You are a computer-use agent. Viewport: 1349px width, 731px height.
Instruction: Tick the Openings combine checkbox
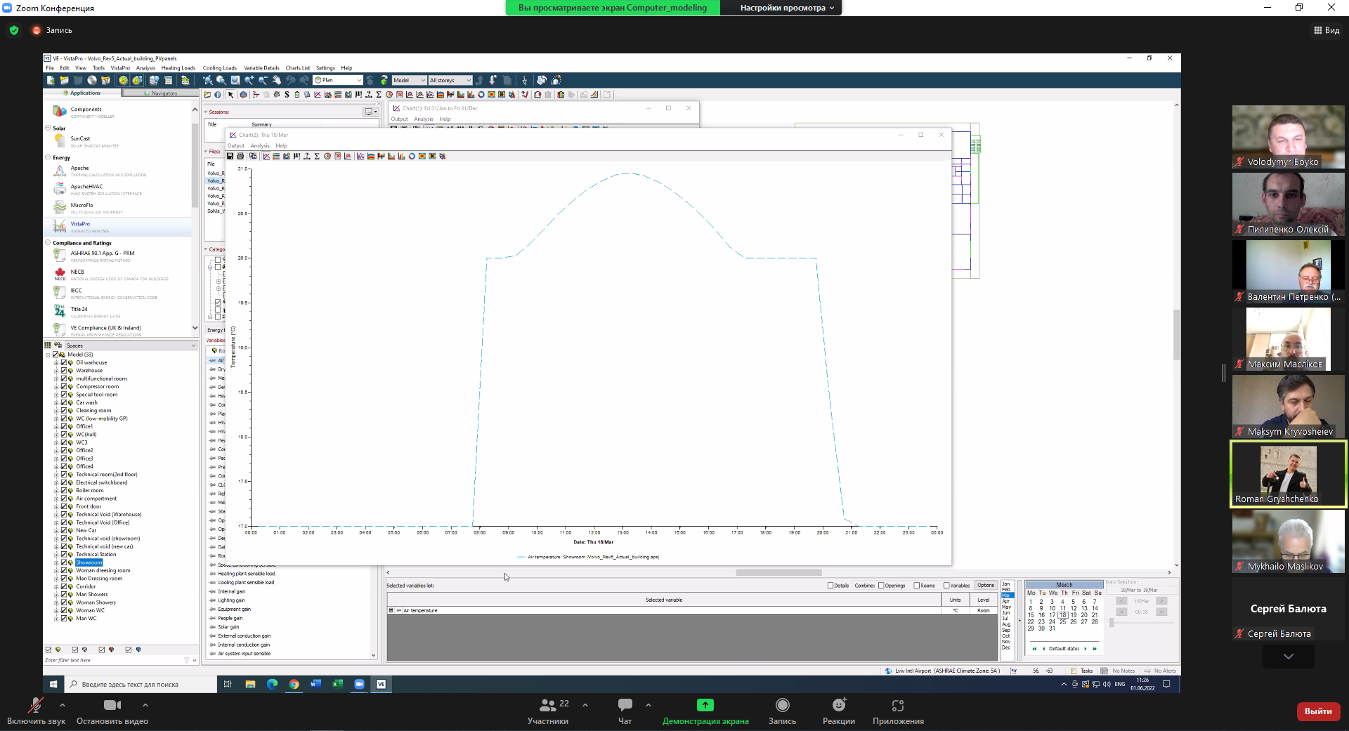881,586
